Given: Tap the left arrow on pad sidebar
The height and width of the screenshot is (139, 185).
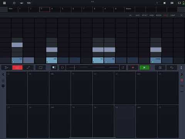Looking at the screenshot, I should coord(3,74).
